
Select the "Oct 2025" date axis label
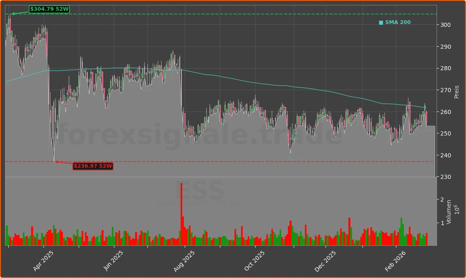coord(254,259)
